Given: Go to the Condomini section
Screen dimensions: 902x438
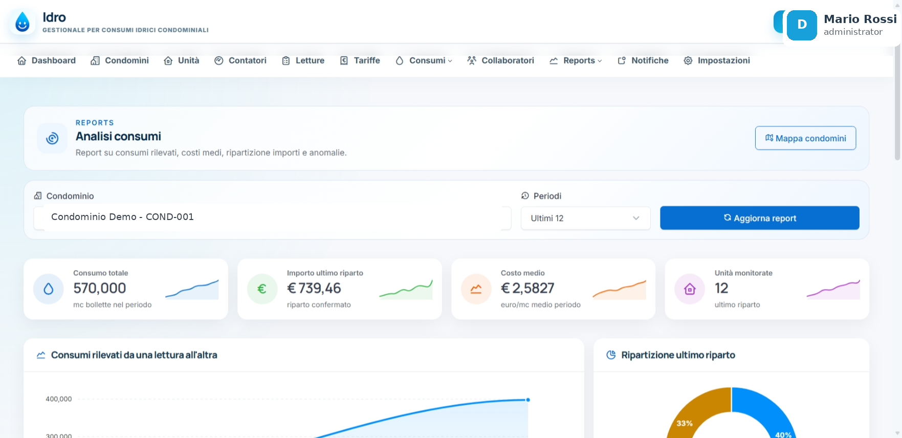Looking at the screenshot, I should [120, 60].
